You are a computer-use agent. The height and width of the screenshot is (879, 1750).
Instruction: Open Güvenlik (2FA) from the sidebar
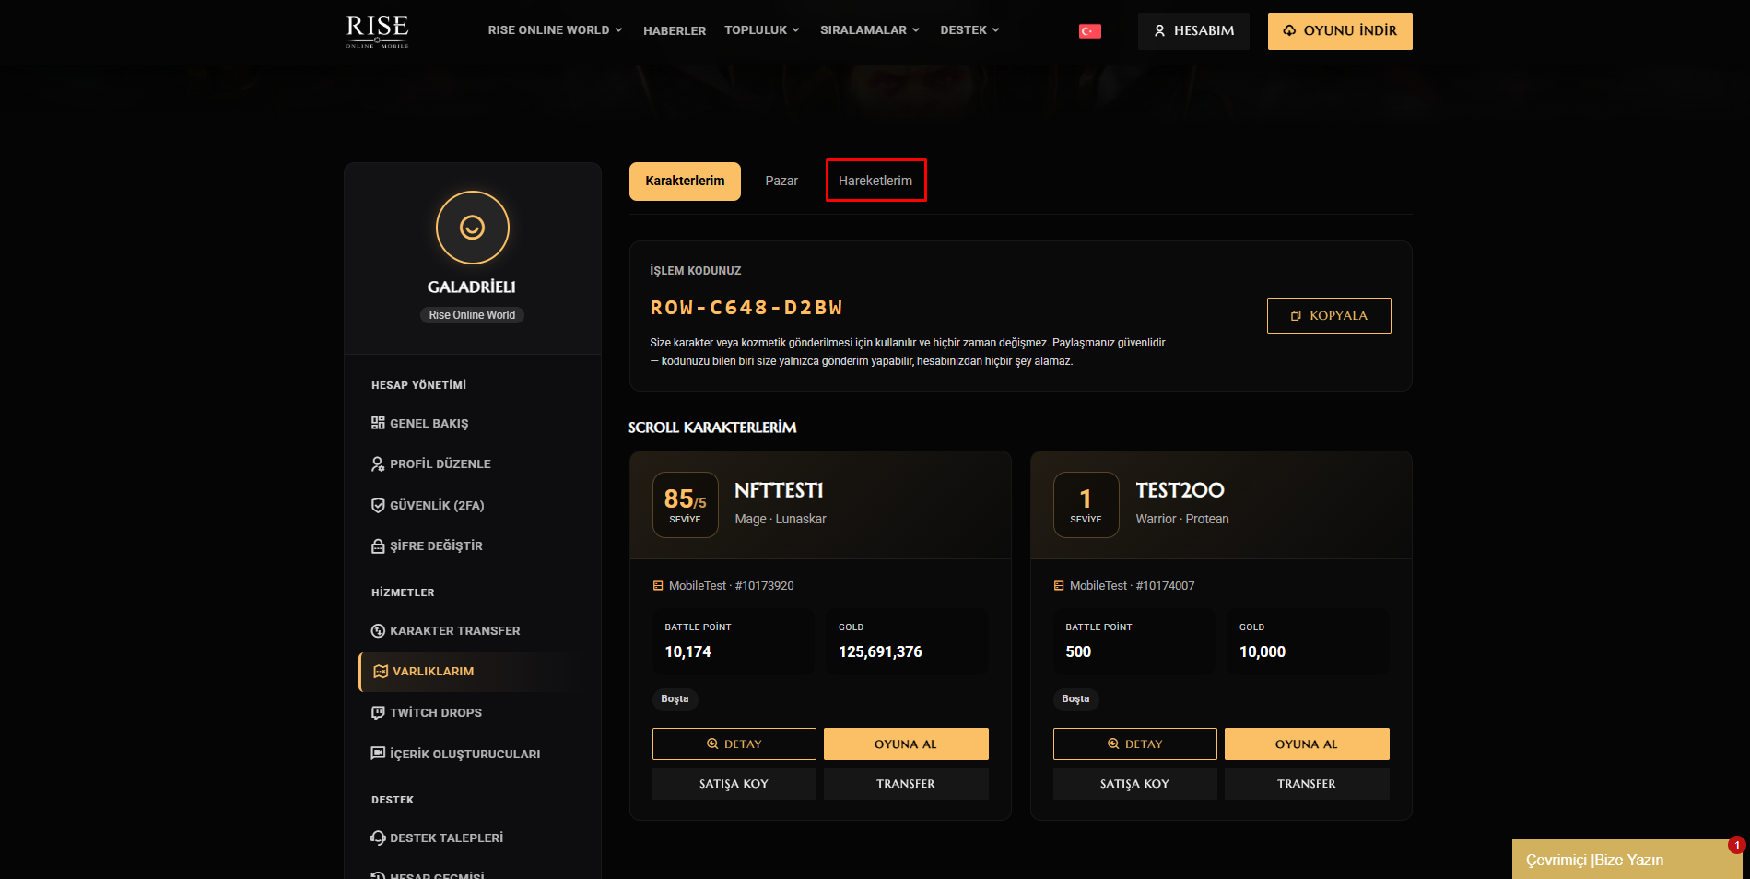[x=428, y=505]
